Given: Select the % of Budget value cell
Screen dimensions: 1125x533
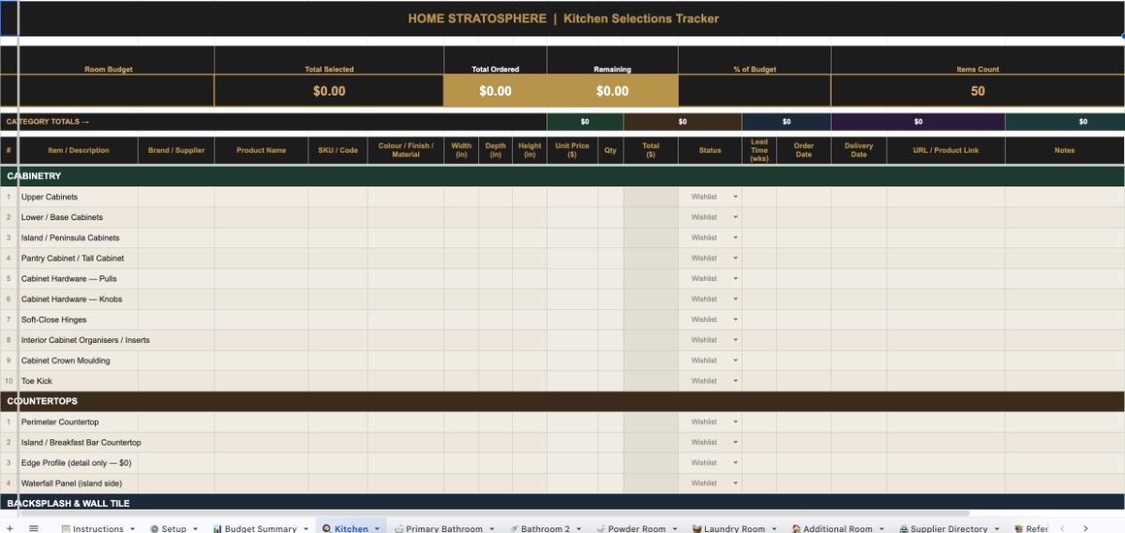Looking at the screenshot, I should click(755, 91).
